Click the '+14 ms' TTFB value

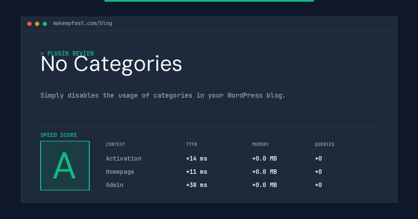click(196, 159)
